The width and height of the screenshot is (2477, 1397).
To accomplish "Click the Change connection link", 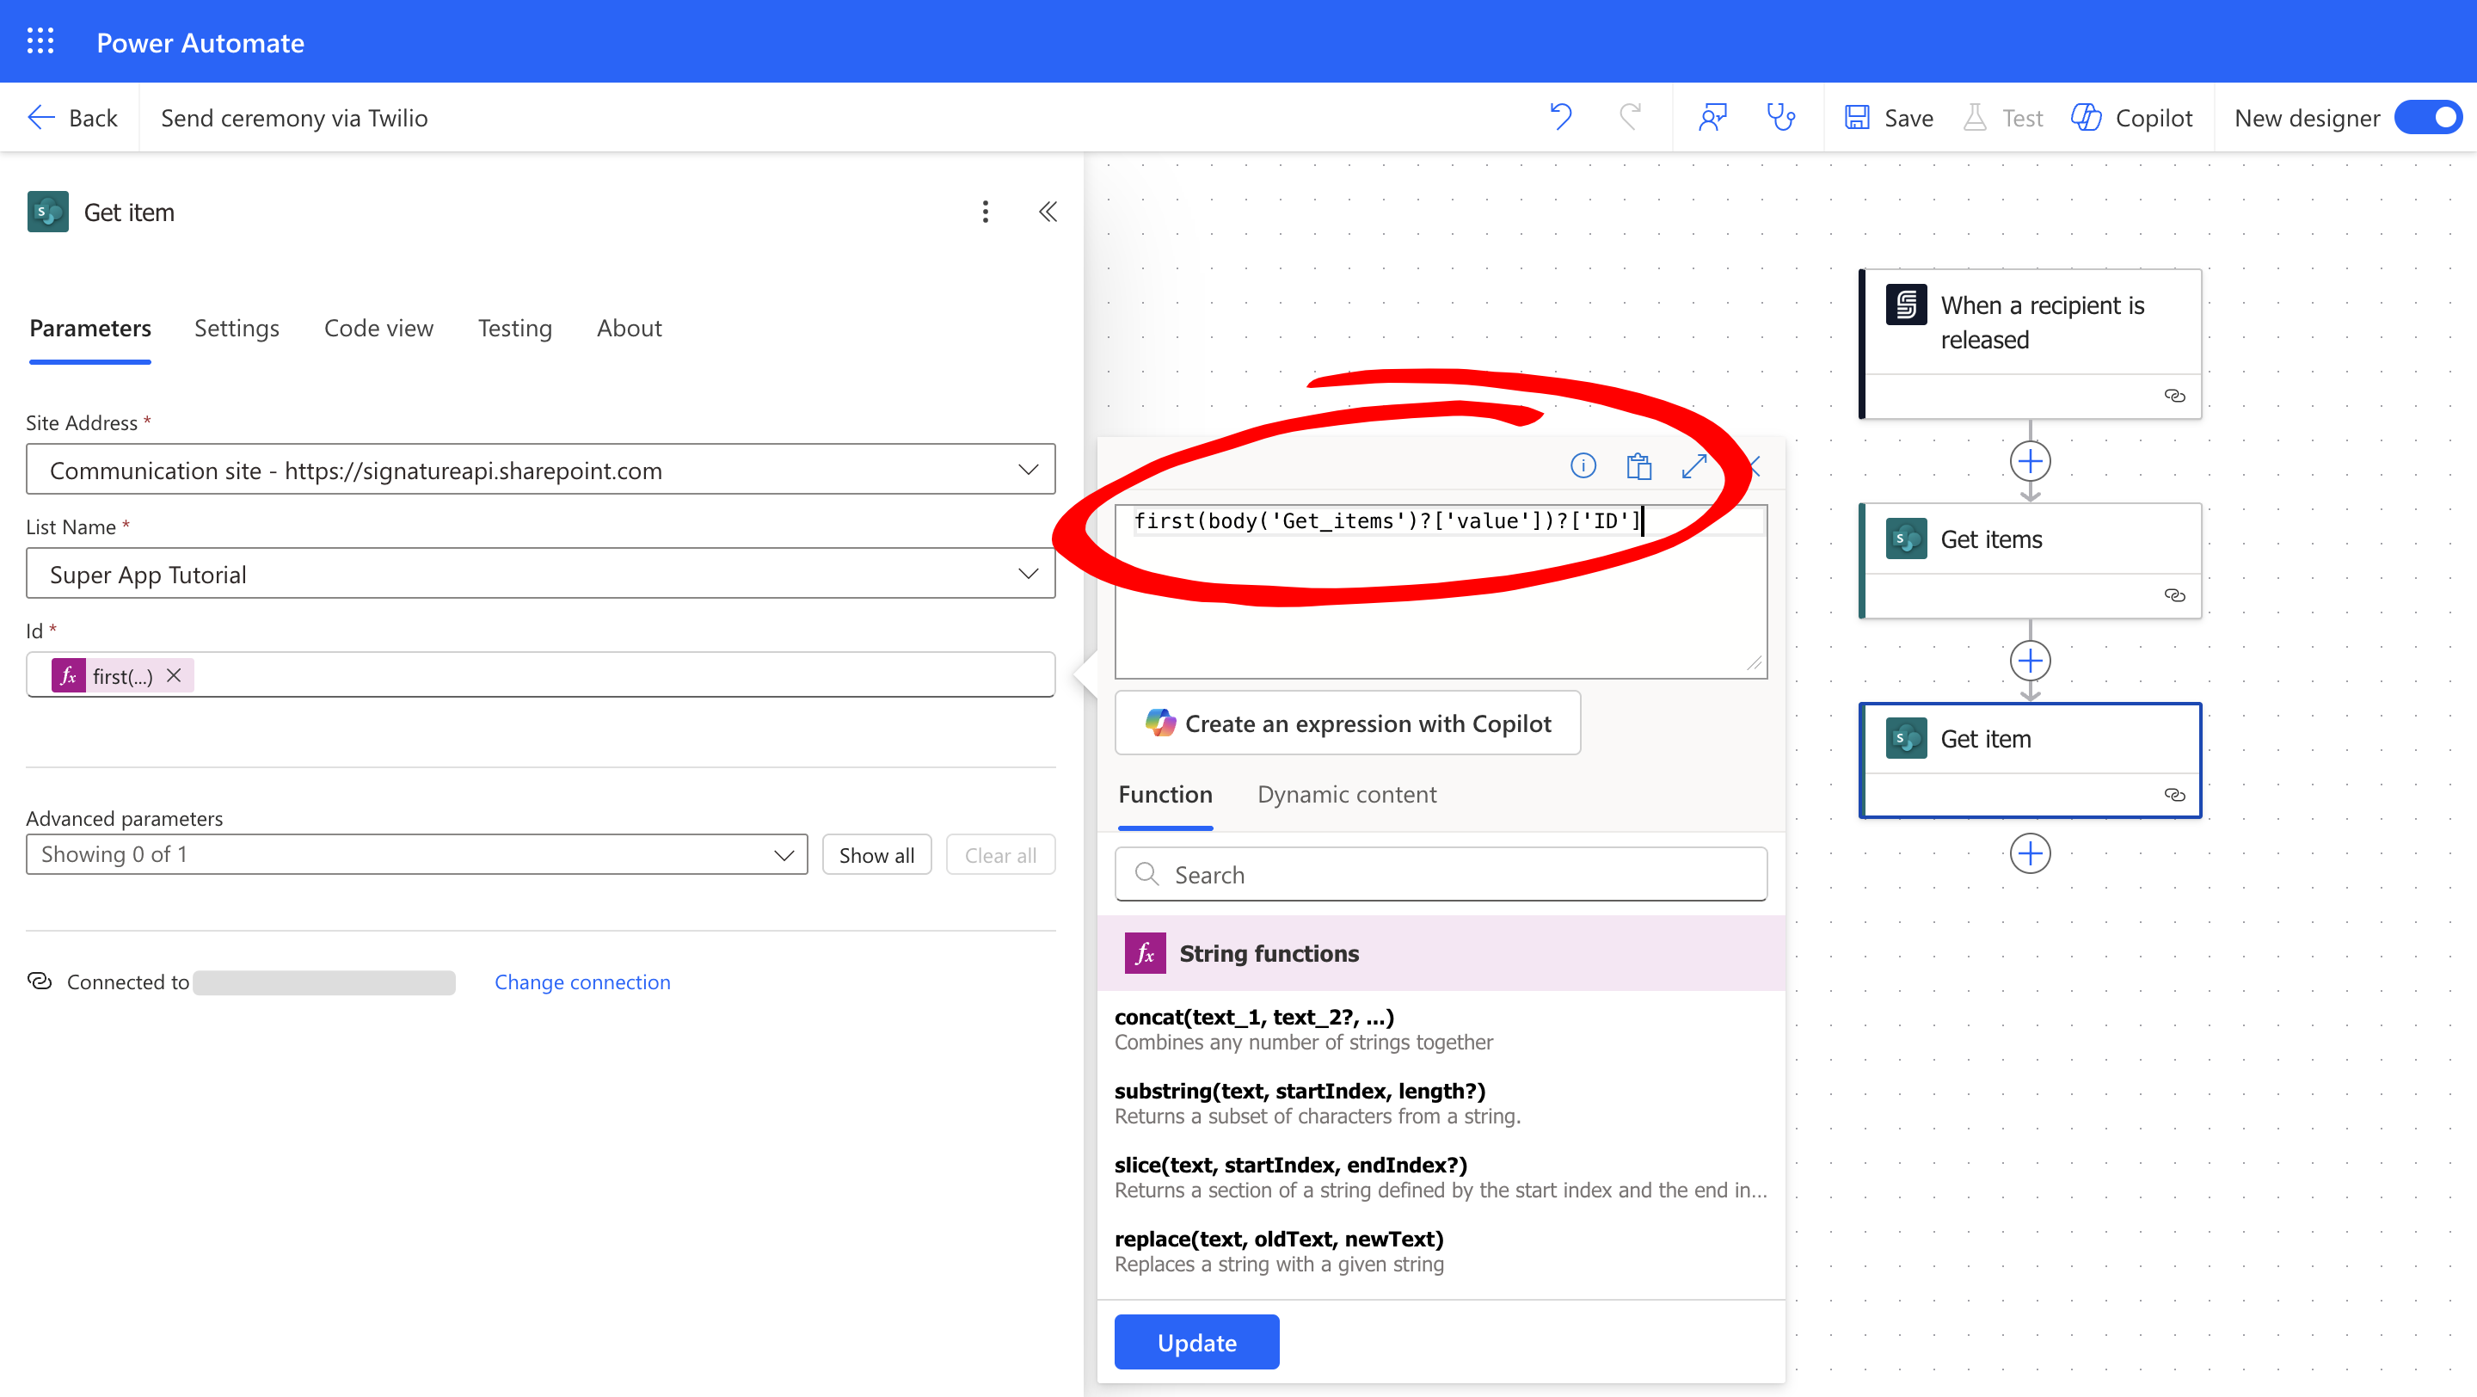I will click(x=581, y=982).
